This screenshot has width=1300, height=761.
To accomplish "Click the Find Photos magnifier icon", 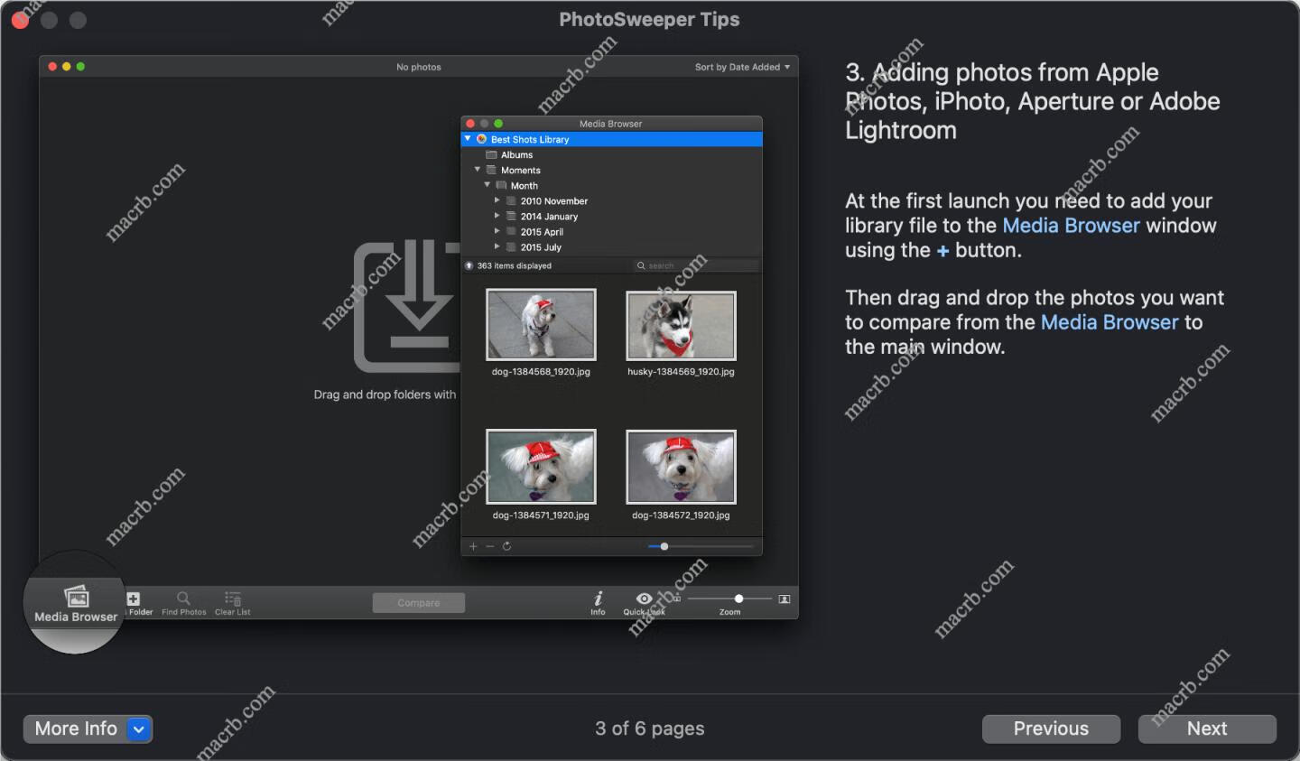I will 183,599.
